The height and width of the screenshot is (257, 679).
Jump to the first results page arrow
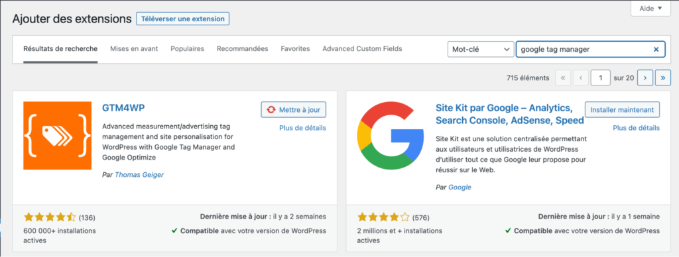pyautogui.click(x=562, y=78)
